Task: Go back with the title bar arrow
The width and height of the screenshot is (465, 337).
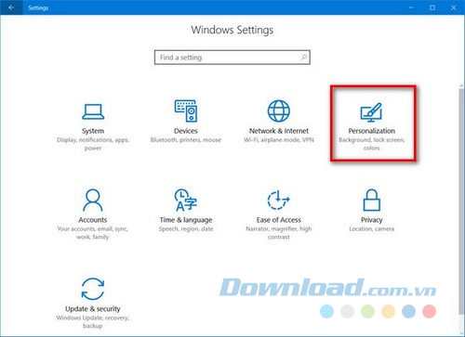Action: click(x=11, y=7)
